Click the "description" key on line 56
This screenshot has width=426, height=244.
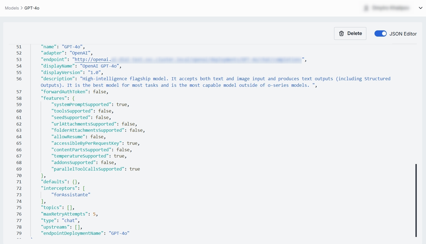(x=58, y=79)
